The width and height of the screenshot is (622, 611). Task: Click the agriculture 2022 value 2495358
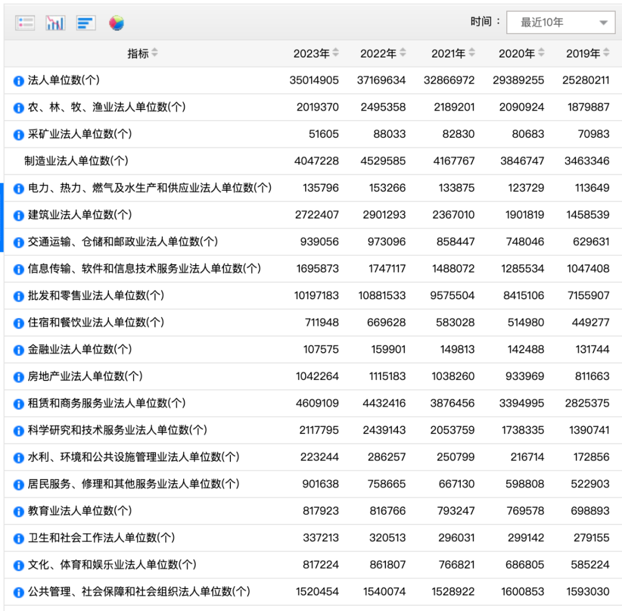tap(383, 107)
